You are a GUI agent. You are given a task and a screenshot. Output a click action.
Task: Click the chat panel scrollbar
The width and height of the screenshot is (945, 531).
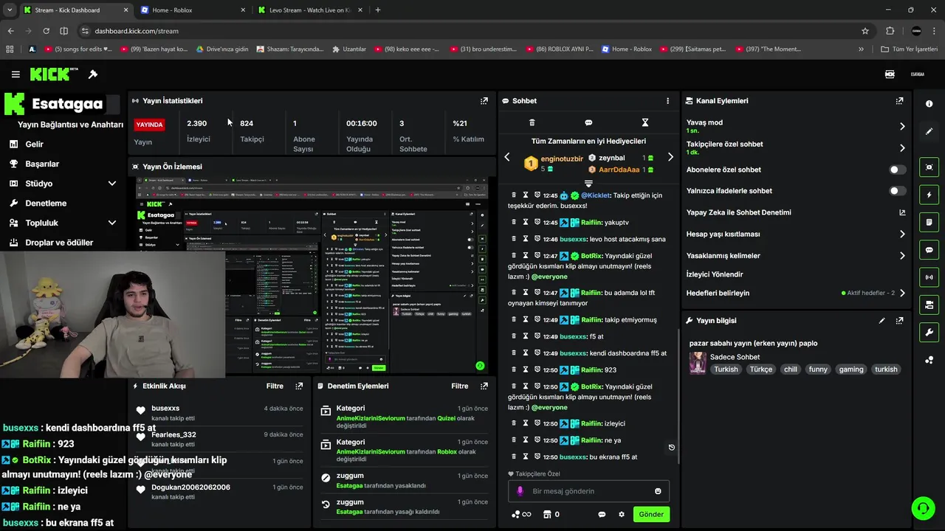click(x=678, y=396)
